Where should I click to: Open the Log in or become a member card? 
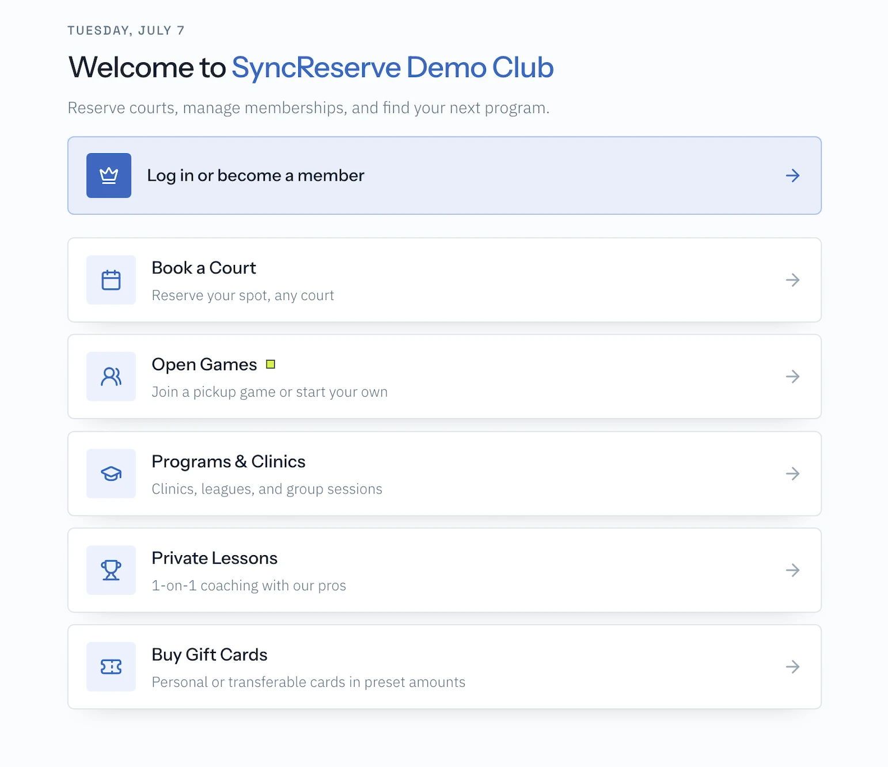tap(444, 176)
